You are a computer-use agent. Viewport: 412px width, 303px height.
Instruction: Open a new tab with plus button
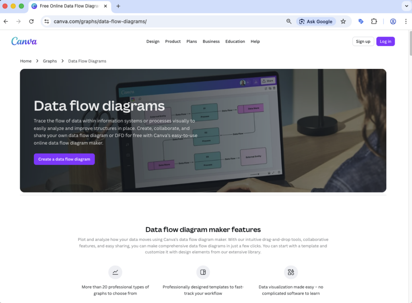118,6
